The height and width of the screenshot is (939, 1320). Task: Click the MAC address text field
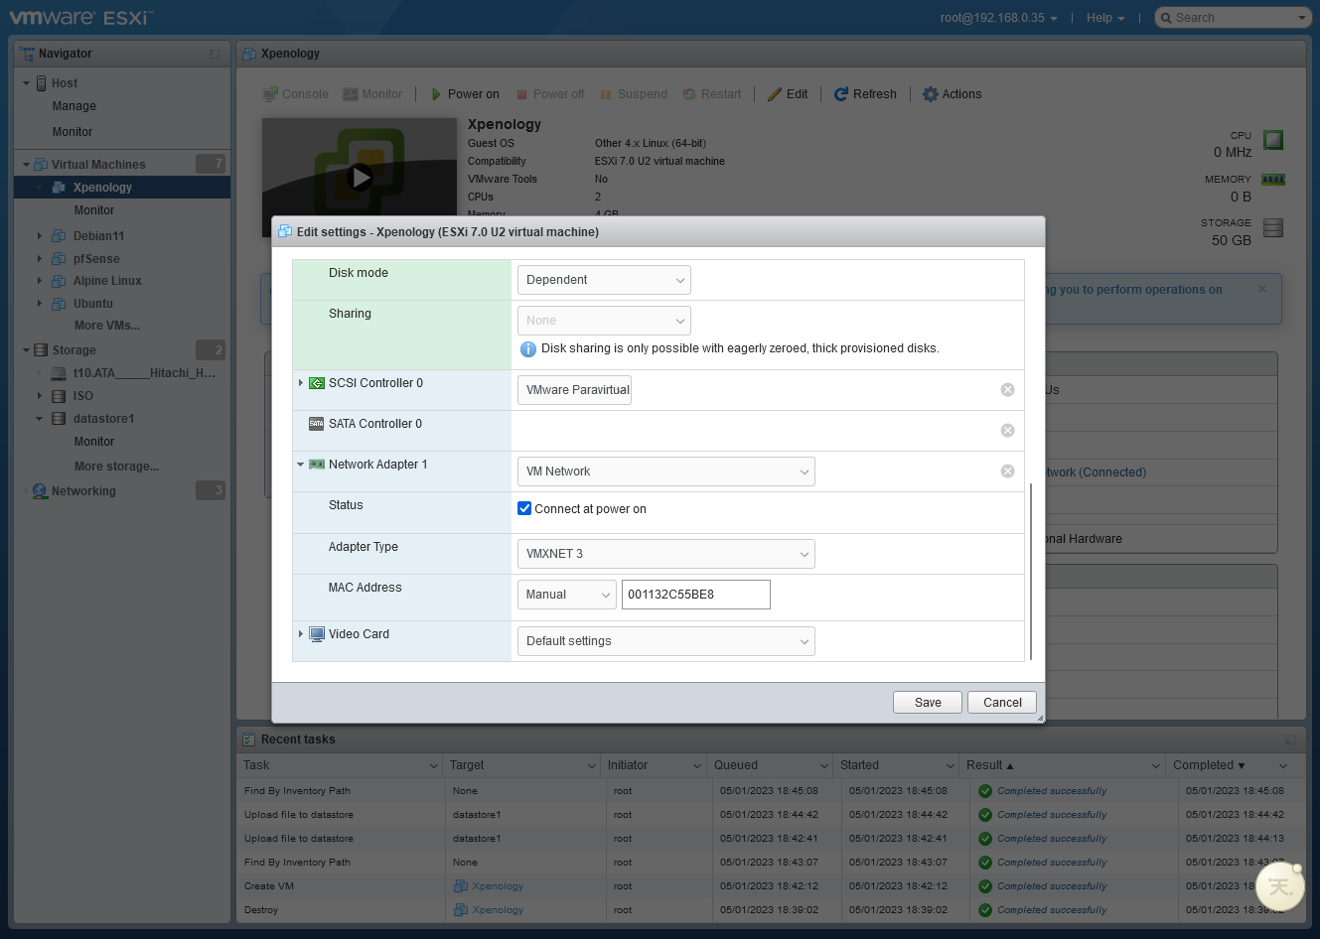pyautogui.click(x=695, y=595)
